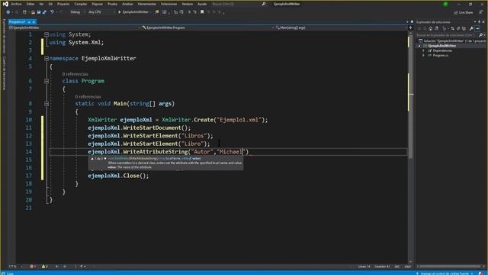Viewport: 488px width, 275px height.
Task: Click the Live Share button
Action: point(464,12)
